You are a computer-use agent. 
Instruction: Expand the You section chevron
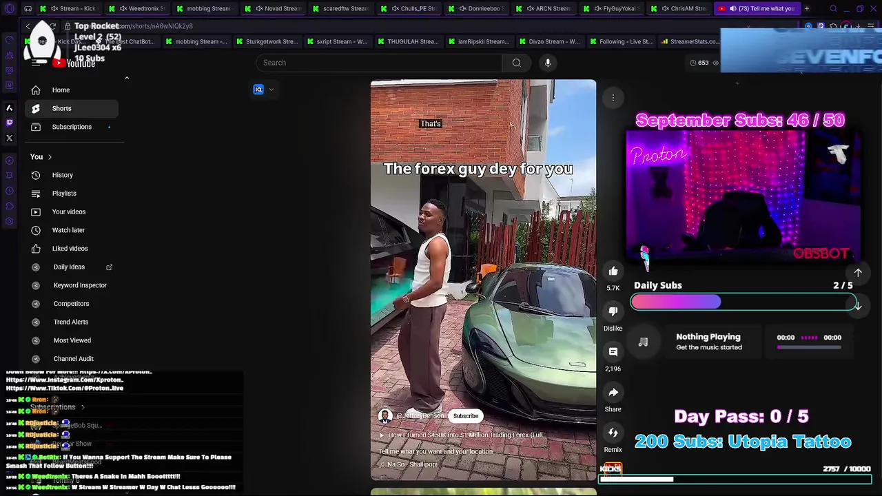(x=50, y=157)
